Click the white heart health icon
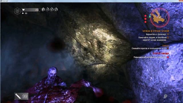This screenshot has width=183, height=103. tap(23, 10)
